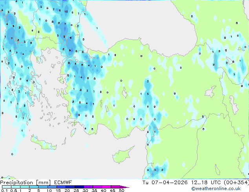Click the legend scale label "30"
Viewport: 249px width, 192px height.
[86, 190]
